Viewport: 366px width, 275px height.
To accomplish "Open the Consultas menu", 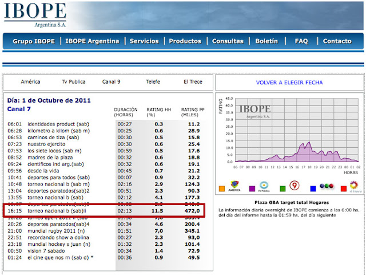I will click(x=228, y=41).
